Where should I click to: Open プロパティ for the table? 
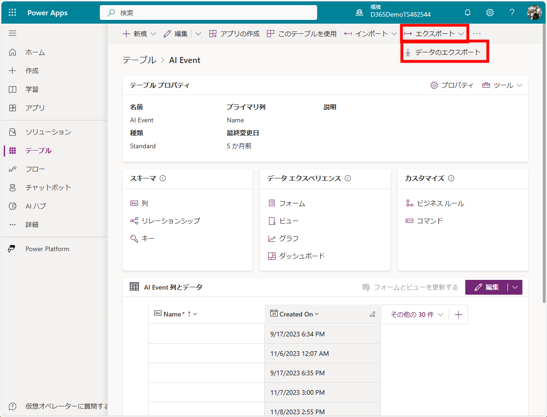coord(452,85)
